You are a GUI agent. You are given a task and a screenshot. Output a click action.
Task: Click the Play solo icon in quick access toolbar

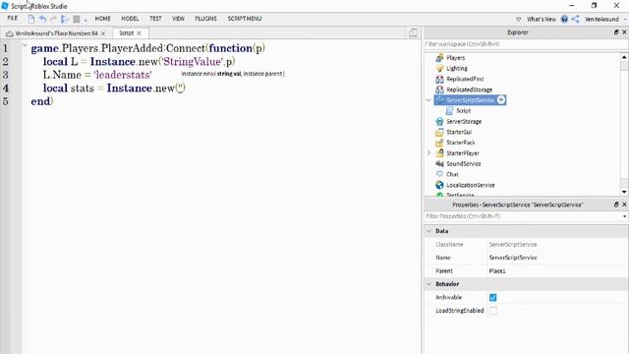click(65, 19)
